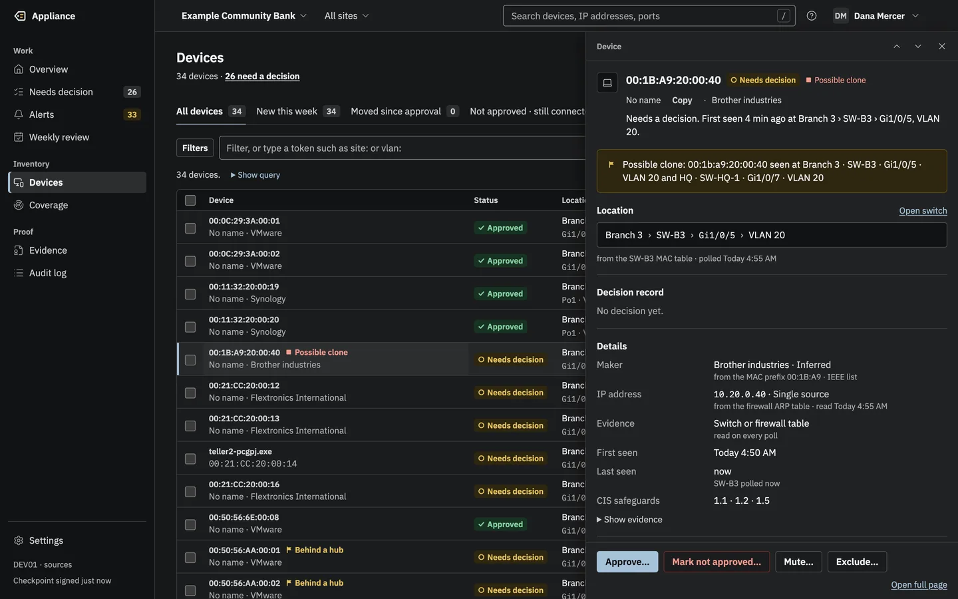The height and width of the screenshot is (599, 958).
Task: Click the Approve... button
Action: tap(627, 562)
